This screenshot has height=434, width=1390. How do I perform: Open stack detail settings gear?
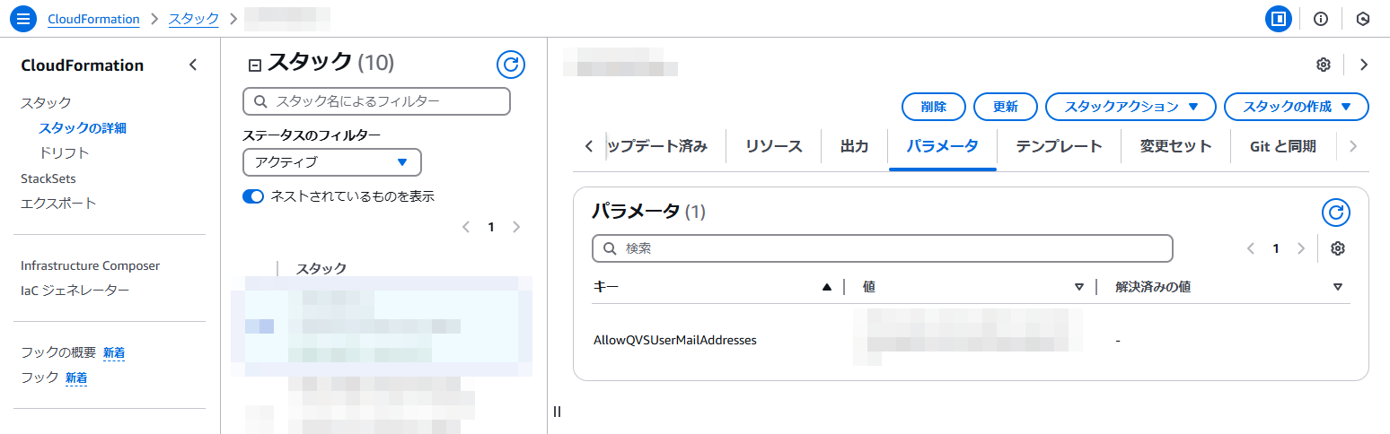[x=1323, y=65]
